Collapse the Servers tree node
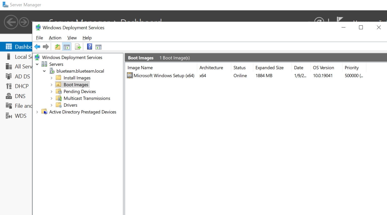 tap(37, 64)
